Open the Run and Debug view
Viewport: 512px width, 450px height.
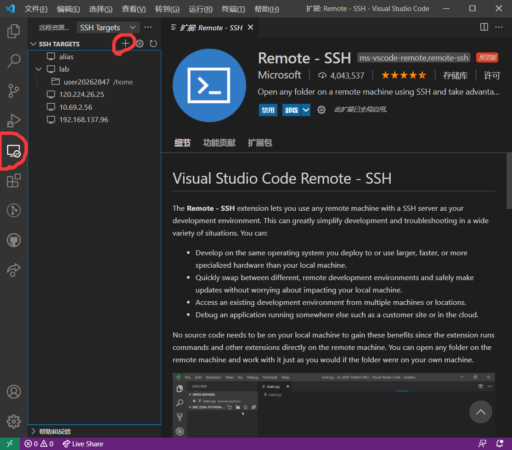pos(13,120)
